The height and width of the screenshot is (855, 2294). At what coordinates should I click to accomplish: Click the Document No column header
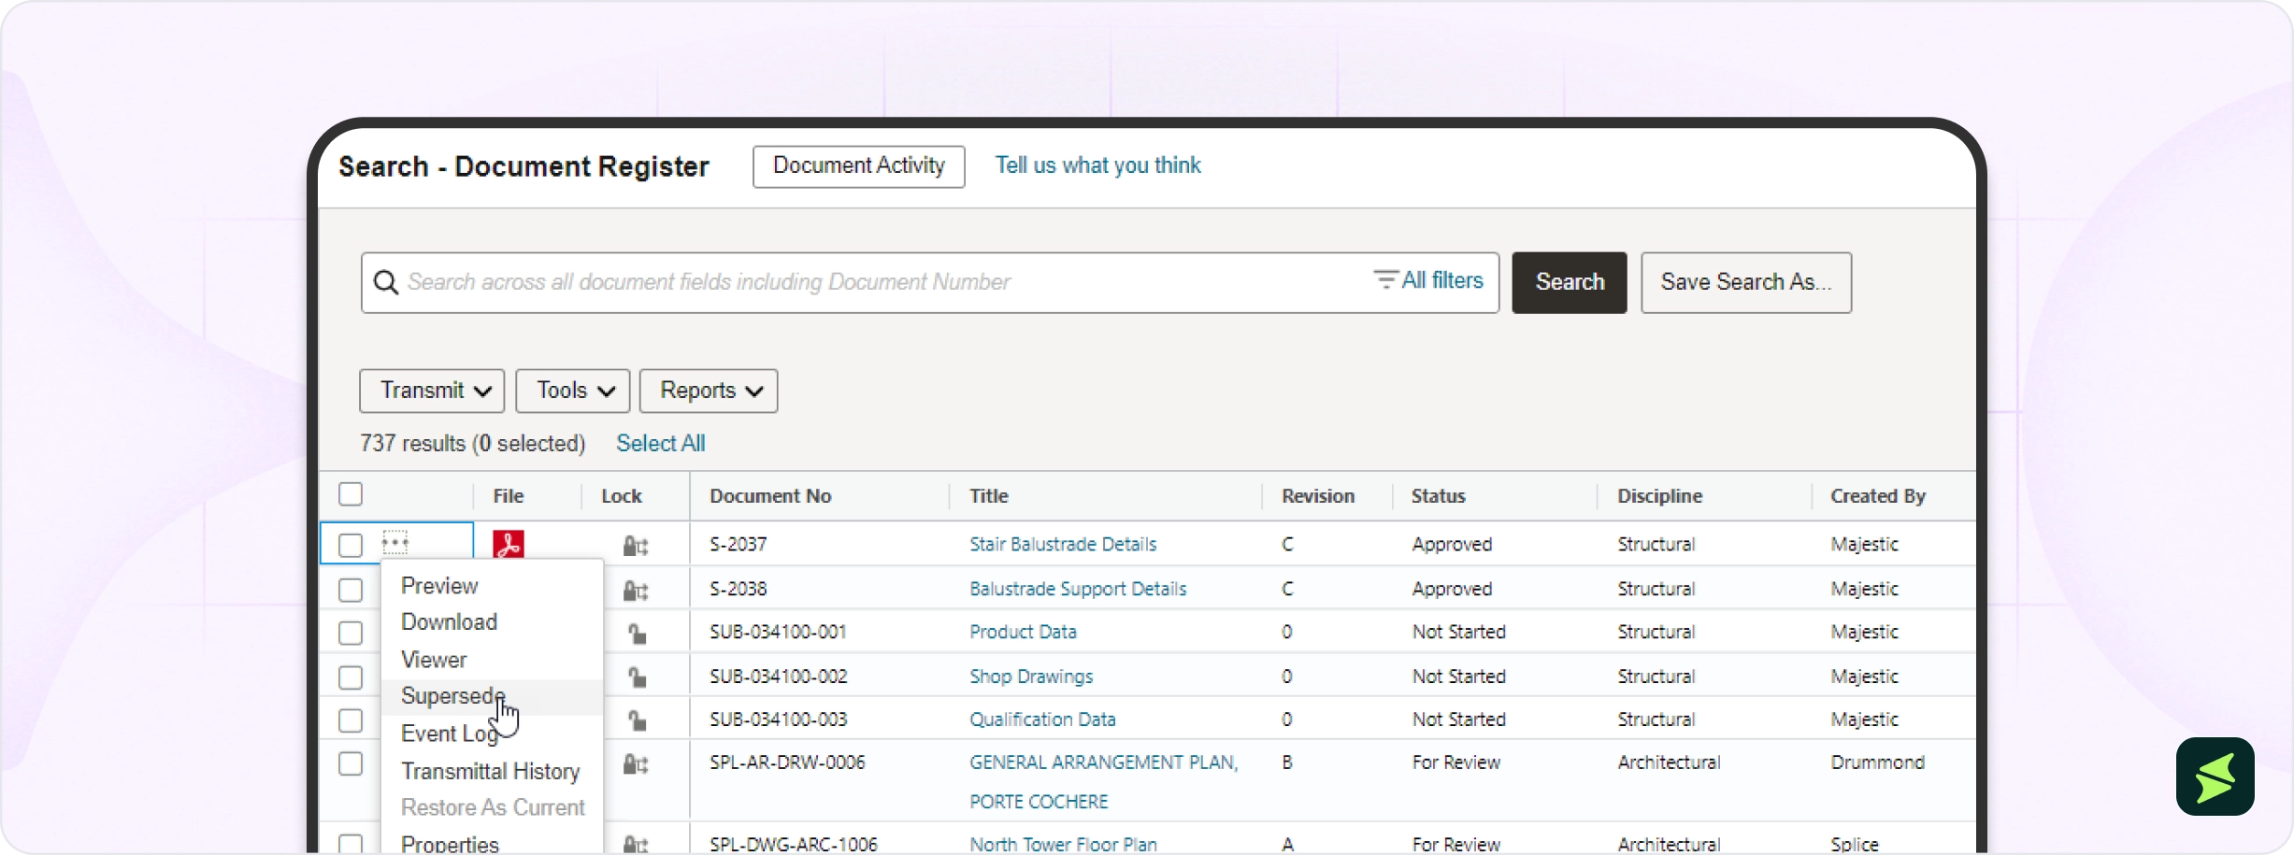point(770,496)
